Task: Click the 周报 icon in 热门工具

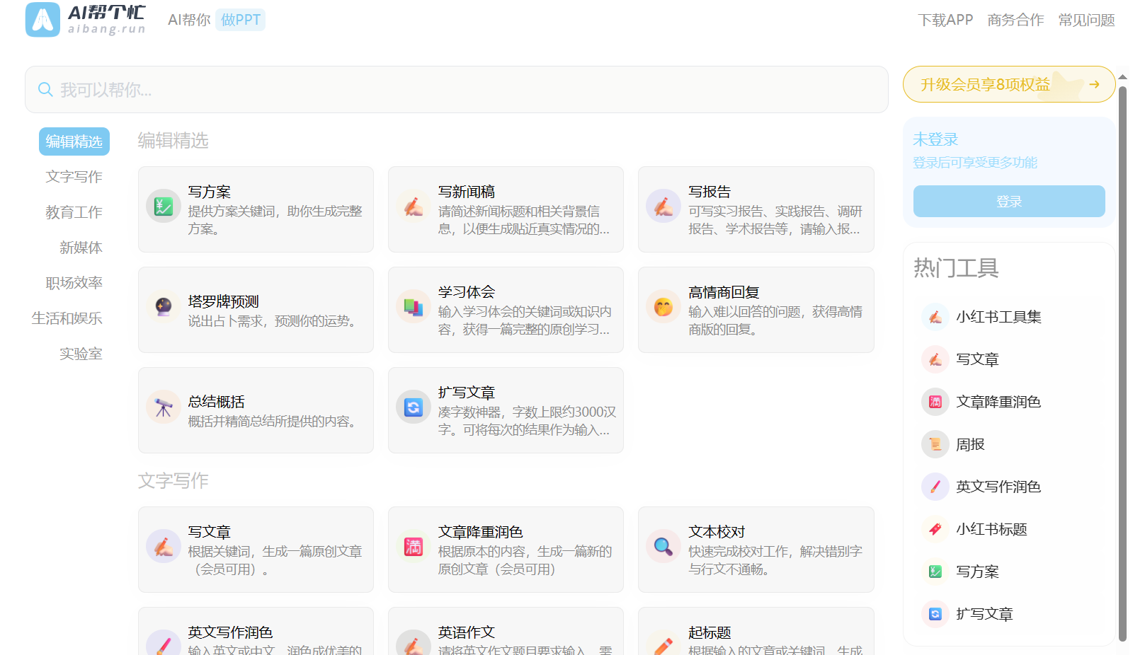Action: [x=935, y=444]
